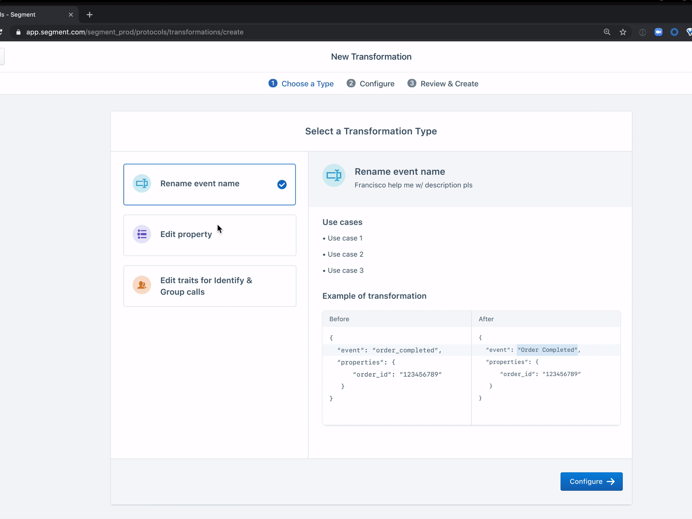Click the numbered circle for step 1

[273, 83]
